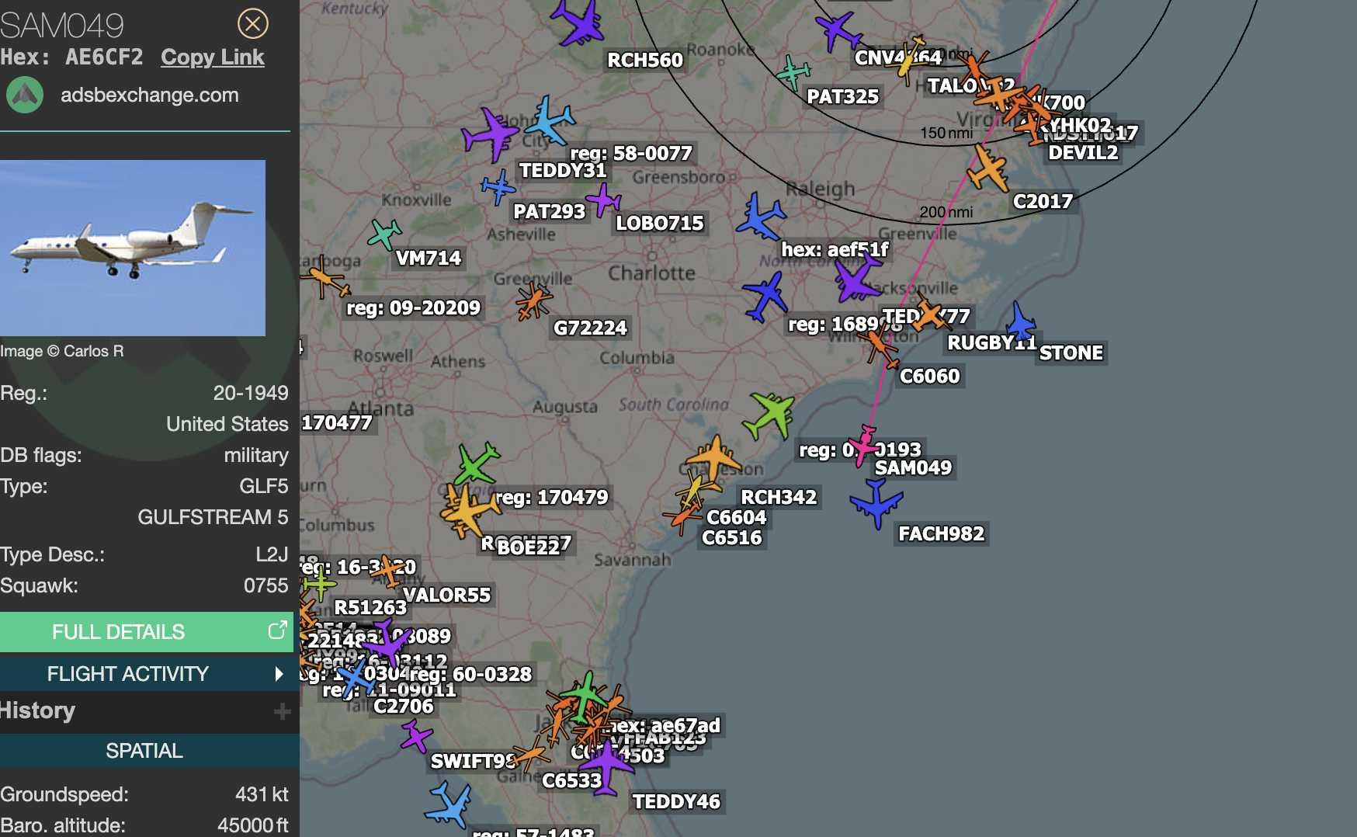Expand the FLIGHT ACTIVITY arrow
1357x837 pixels.
[279, 674]
